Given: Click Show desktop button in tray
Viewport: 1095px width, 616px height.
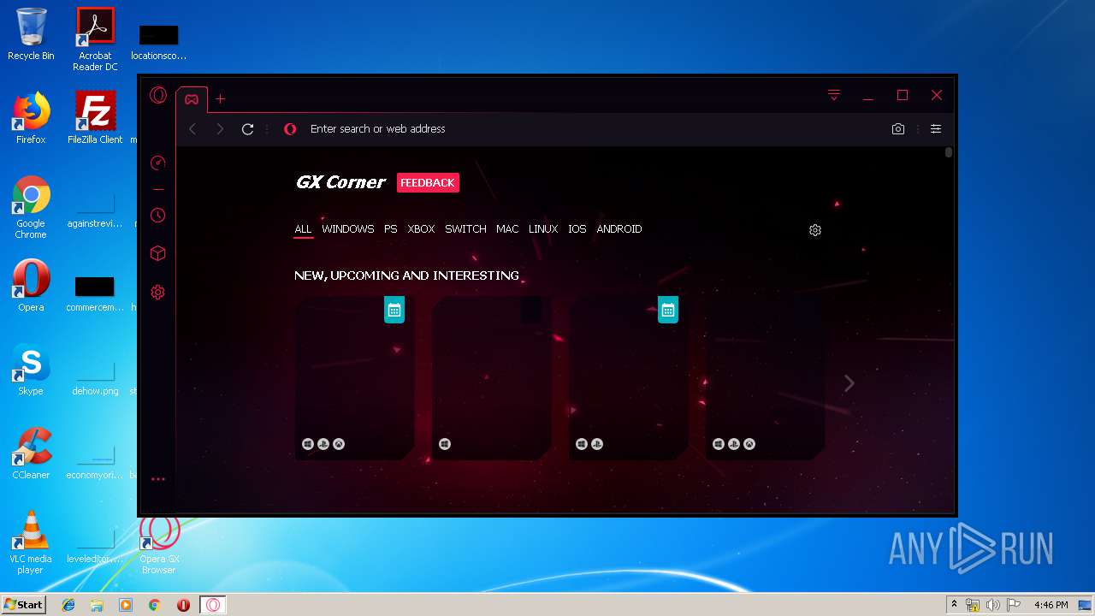Looking at the screenshot, I should coord(1086,605).
